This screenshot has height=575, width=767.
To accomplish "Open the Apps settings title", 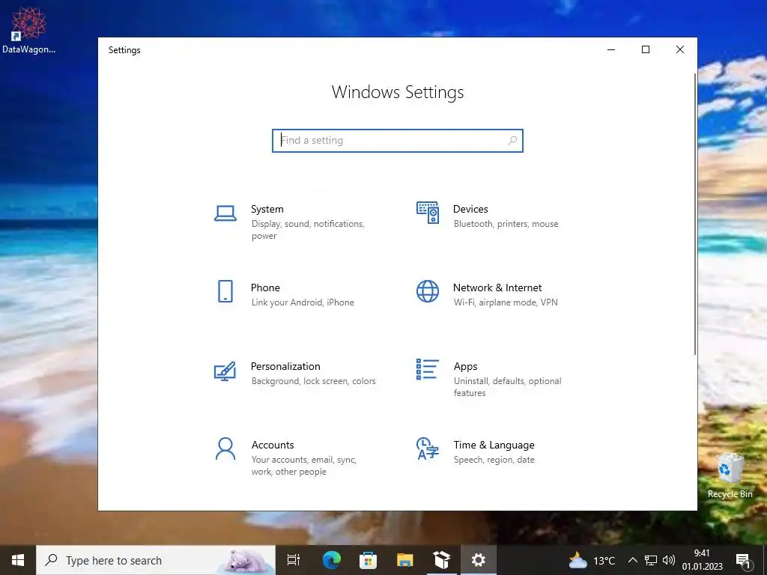I will tap(465, 367).
